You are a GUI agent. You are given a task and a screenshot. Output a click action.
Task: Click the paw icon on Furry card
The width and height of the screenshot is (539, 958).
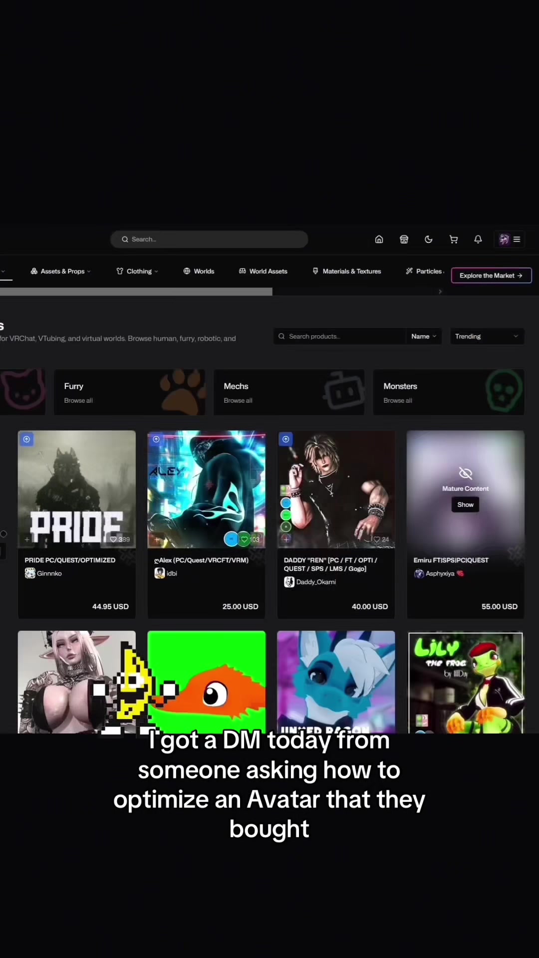click(x=182, y=392)
